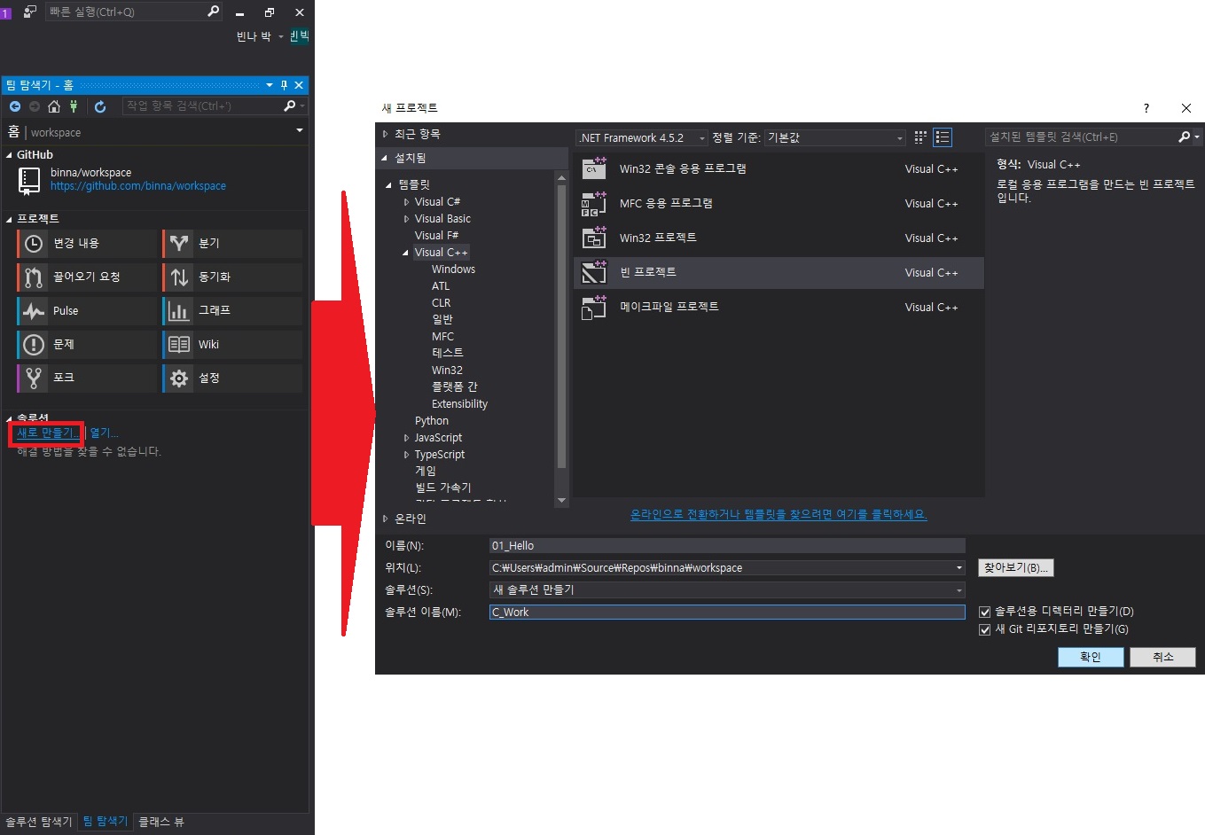Expand the TypeScript tree node

(x=406, y=455)
